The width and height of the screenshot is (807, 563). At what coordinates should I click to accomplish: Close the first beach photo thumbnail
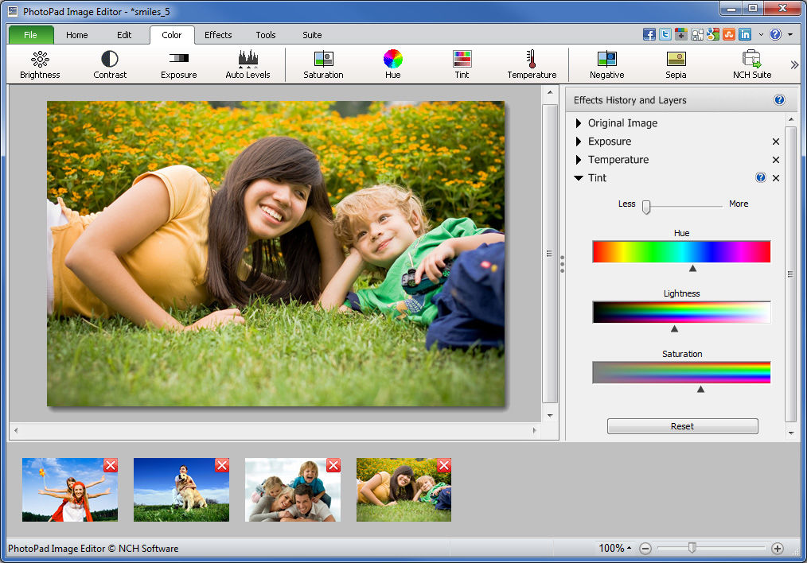[111, 465]
